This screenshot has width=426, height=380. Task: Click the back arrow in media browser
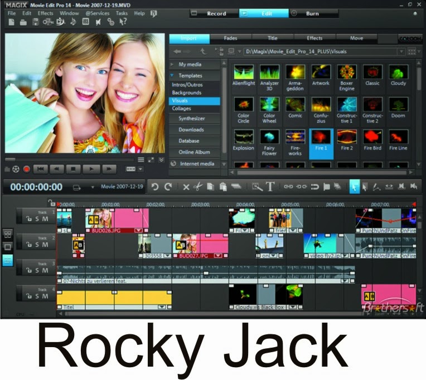coord(177,52)
